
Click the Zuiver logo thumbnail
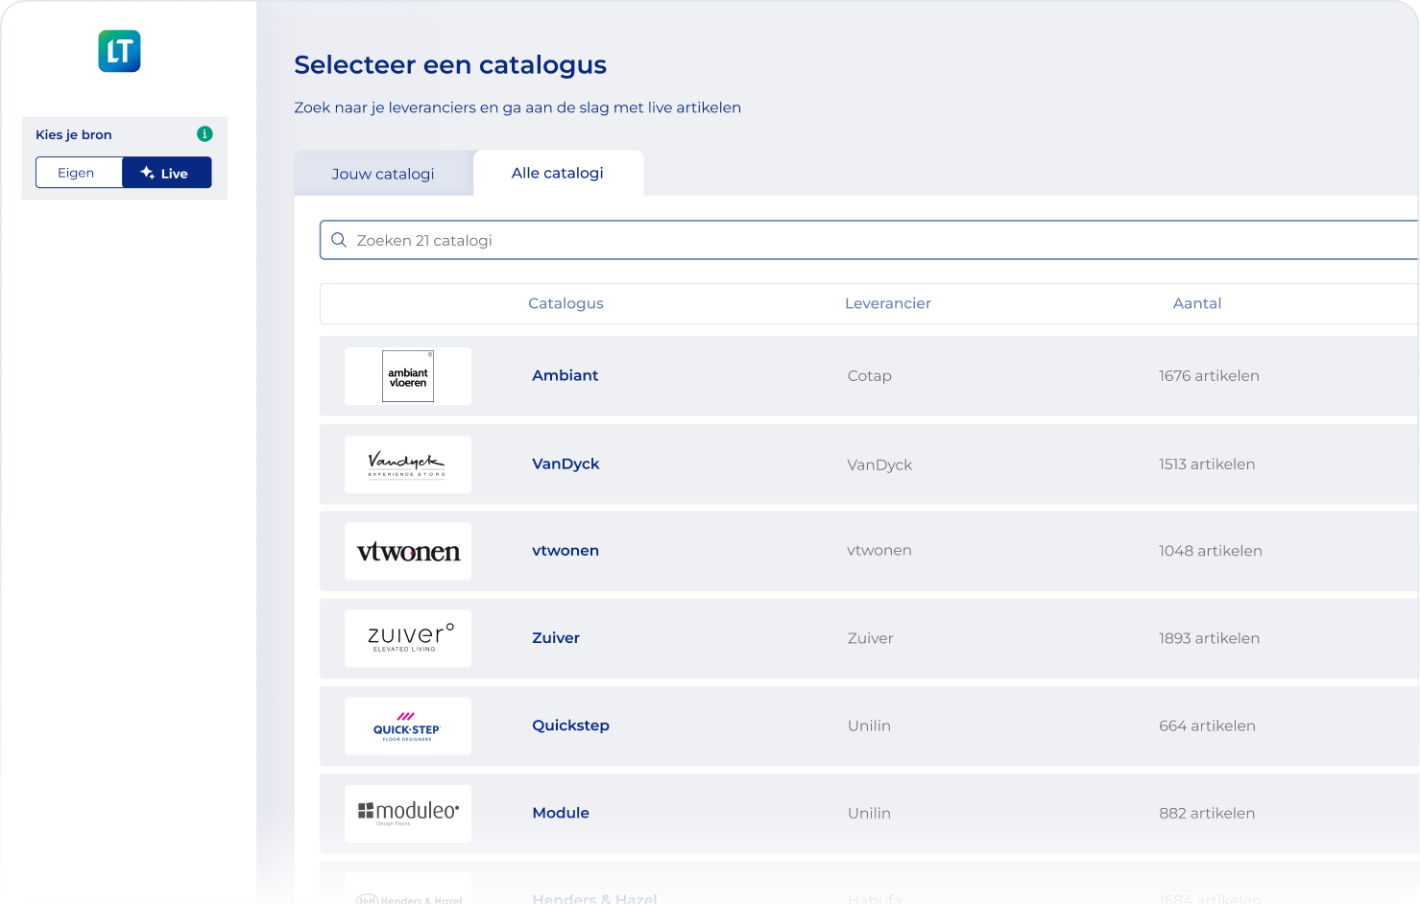point(408,639)
